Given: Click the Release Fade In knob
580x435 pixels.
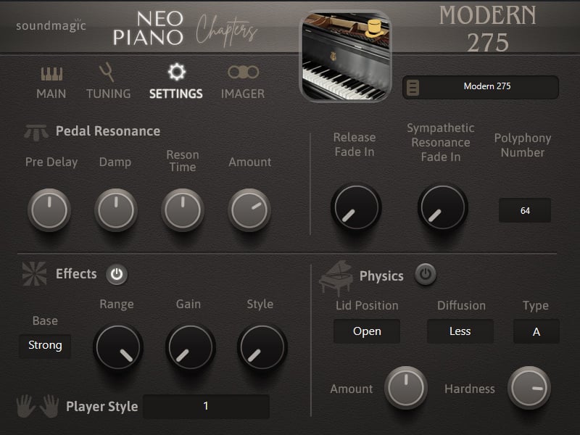Looking at the screenshot, I should tap(356, 207).
